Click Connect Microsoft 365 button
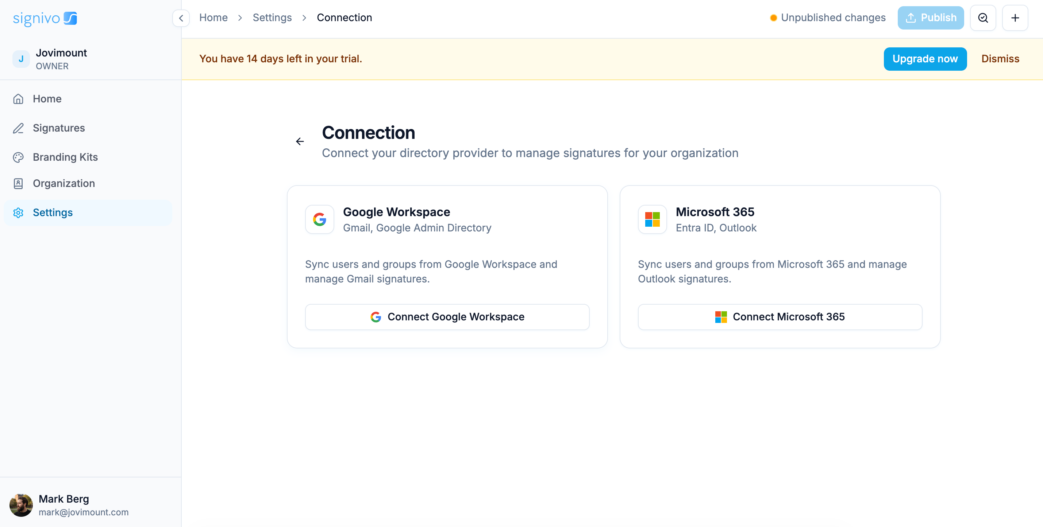The image size is (1043, 527). (x=780, y=317)
